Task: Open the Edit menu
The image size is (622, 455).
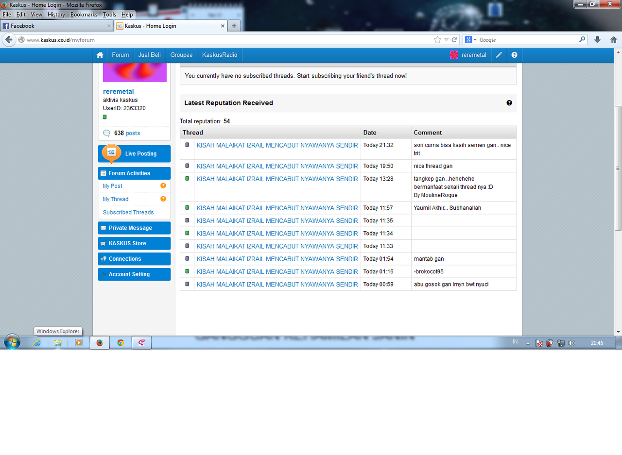Action: coord(21,15)
